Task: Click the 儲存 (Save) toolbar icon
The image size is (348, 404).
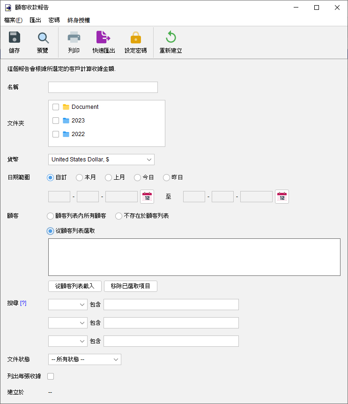Action: pyautogui.click(x=15, y=38)
